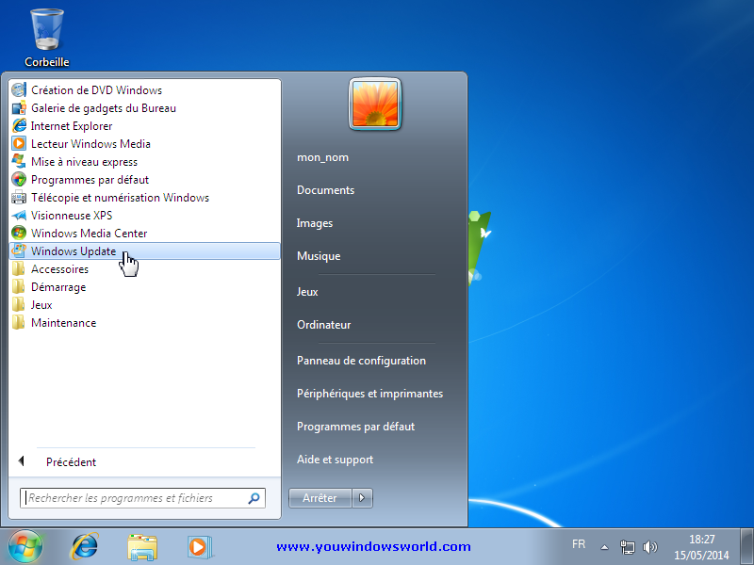The image size is (754, 565).
Task: Click the network tray icon
Action: click(x=628, y=547)
